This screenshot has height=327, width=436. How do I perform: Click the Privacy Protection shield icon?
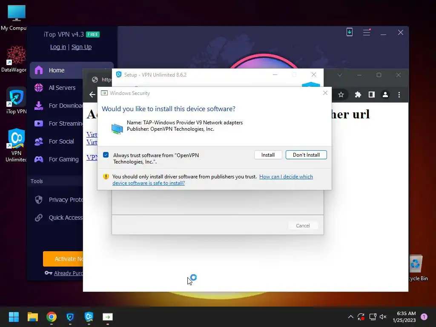point(39,200)
